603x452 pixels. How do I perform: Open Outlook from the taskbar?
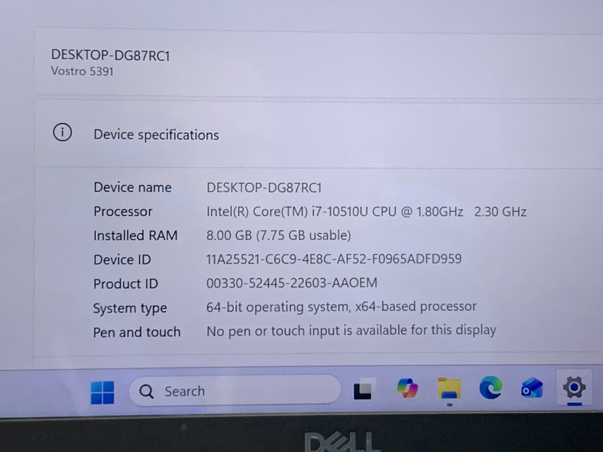pyautogui.click(x=532, y=388)
